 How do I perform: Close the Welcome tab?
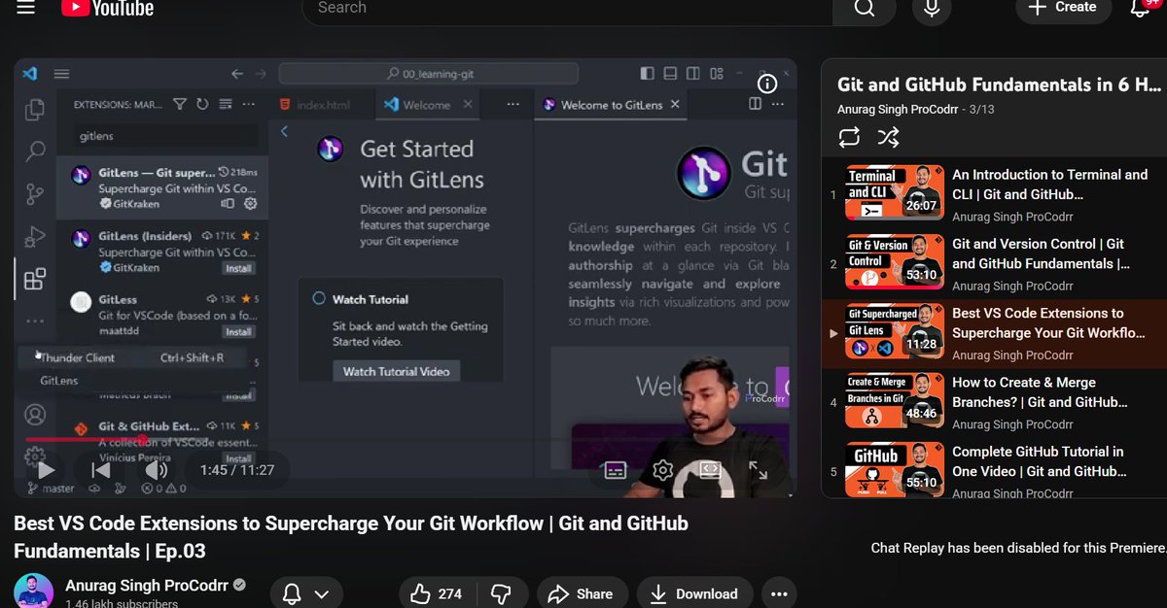tap(468, 104)
